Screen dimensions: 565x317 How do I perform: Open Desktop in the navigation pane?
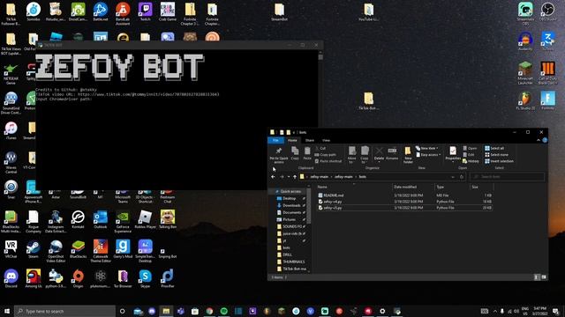point(289,198)
